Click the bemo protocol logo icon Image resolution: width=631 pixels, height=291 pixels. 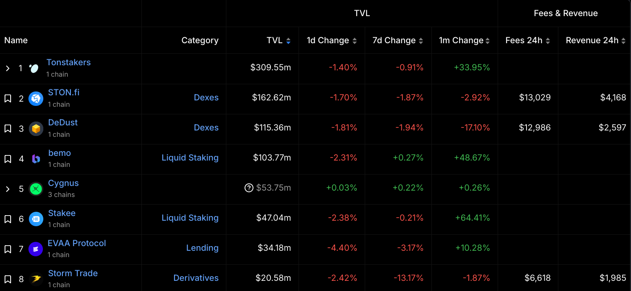point(36,159)
